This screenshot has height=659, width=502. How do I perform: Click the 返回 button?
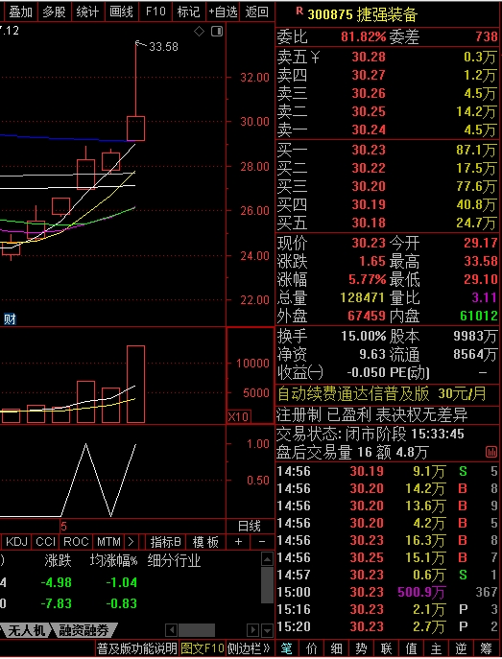pyautogui.click(x=257, y=12)
